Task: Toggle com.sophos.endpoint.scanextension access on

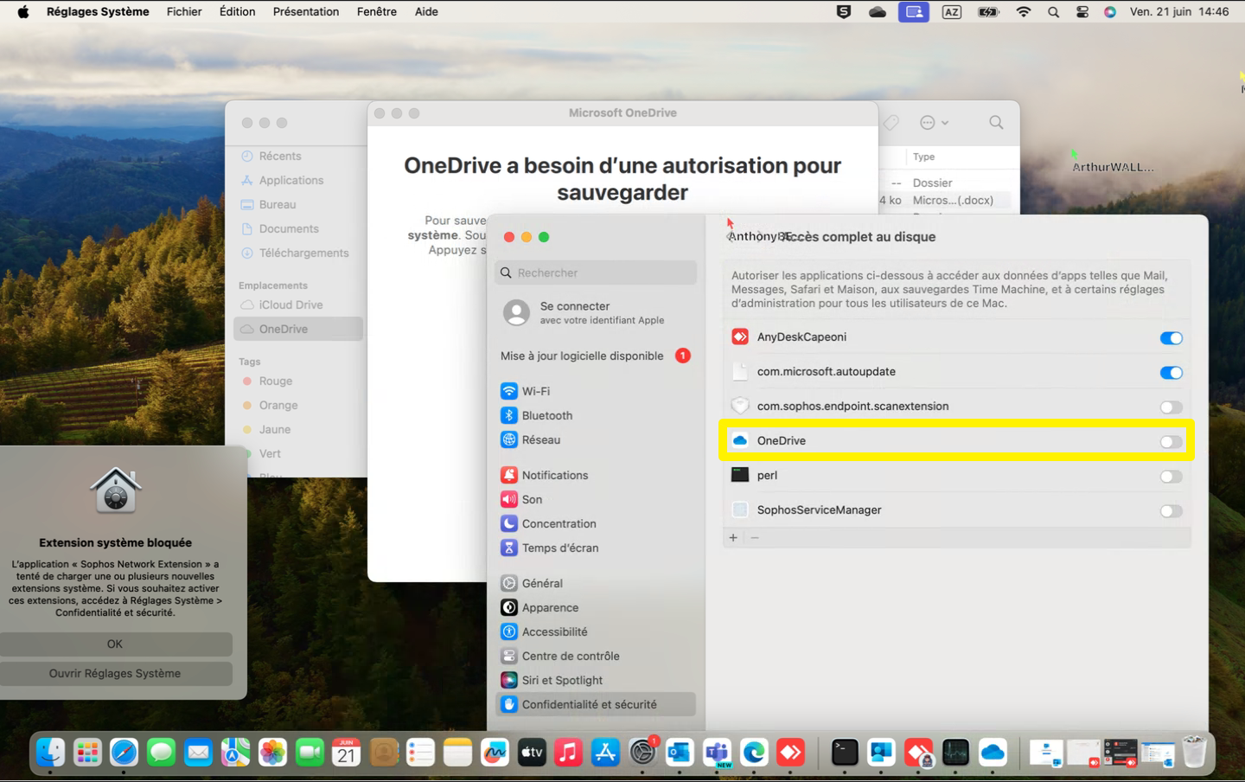Action: tap(1171, 407)
